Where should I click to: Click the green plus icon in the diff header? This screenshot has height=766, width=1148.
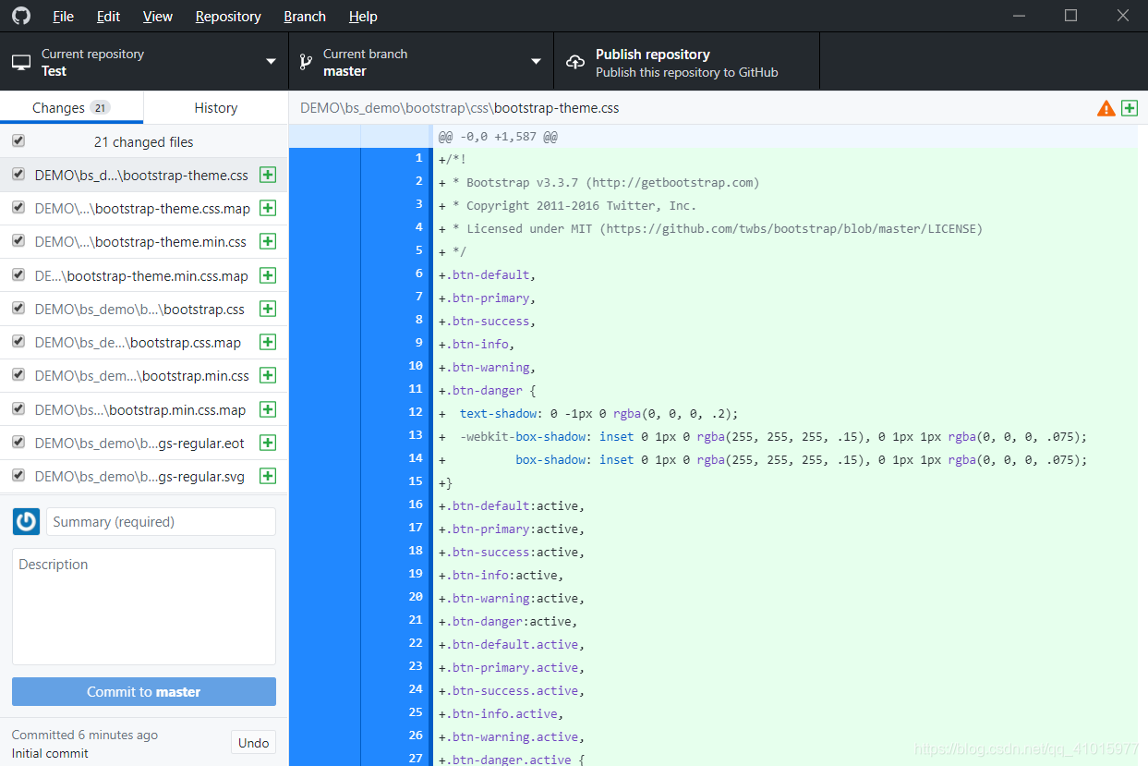tap(1129, 108)
